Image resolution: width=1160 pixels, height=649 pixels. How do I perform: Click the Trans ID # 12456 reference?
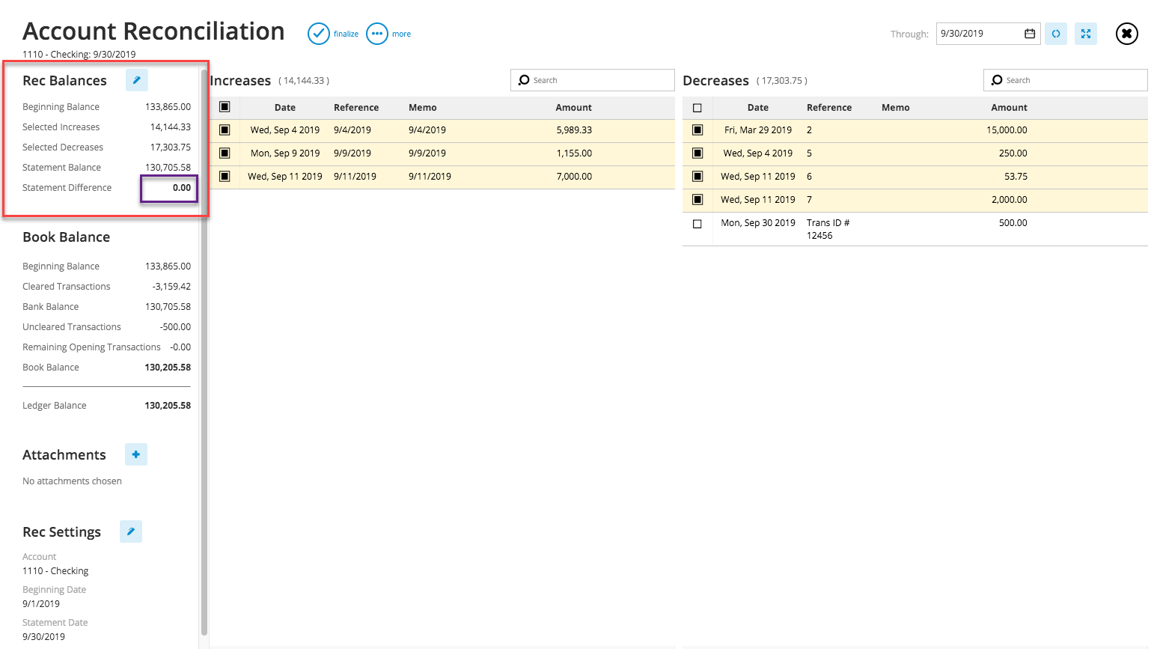(828, 229)
